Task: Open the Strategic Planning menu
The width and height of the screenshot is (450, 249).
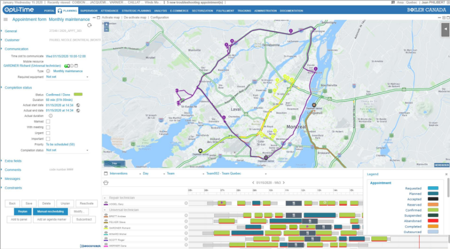Action: tap(136, 11)
